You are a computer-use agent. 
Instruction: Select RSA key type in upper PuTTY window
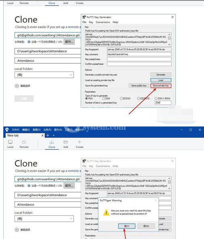[x=87, y=98]
